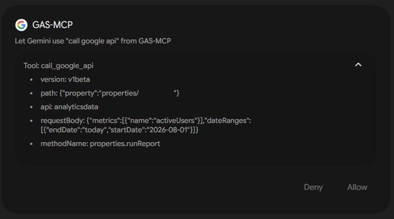Image resolution: width=394 pixels, height=219 pixels.
Task: Click the bullet beside the path entry
Action: coord(31,93)
